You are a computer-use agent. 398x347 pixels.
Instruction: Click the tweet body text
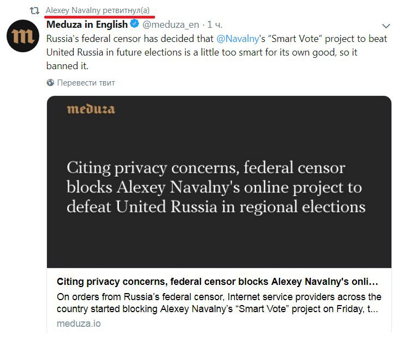(217, 52)
